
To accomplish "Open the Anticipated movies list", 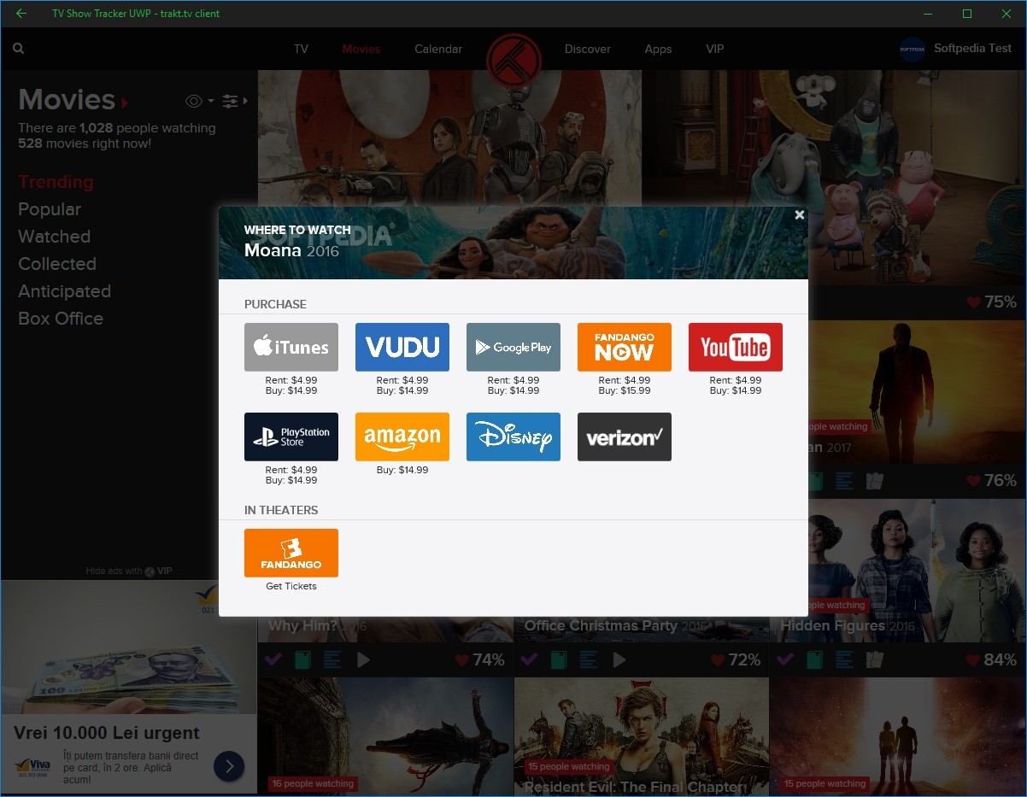I will point(64,291).
